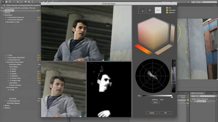This screenshot has width=218, height=122.
Task: Toggle stopwatch for Feather Bias
Action: coord(11,81)
